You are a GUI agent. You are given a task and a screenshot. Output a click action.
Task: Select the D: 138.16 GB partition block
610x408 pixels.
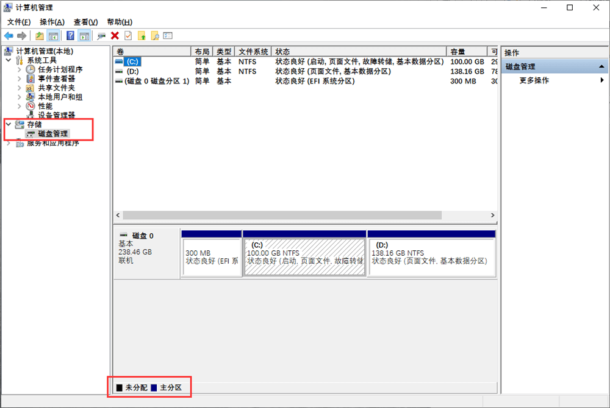tap(431, 257)
